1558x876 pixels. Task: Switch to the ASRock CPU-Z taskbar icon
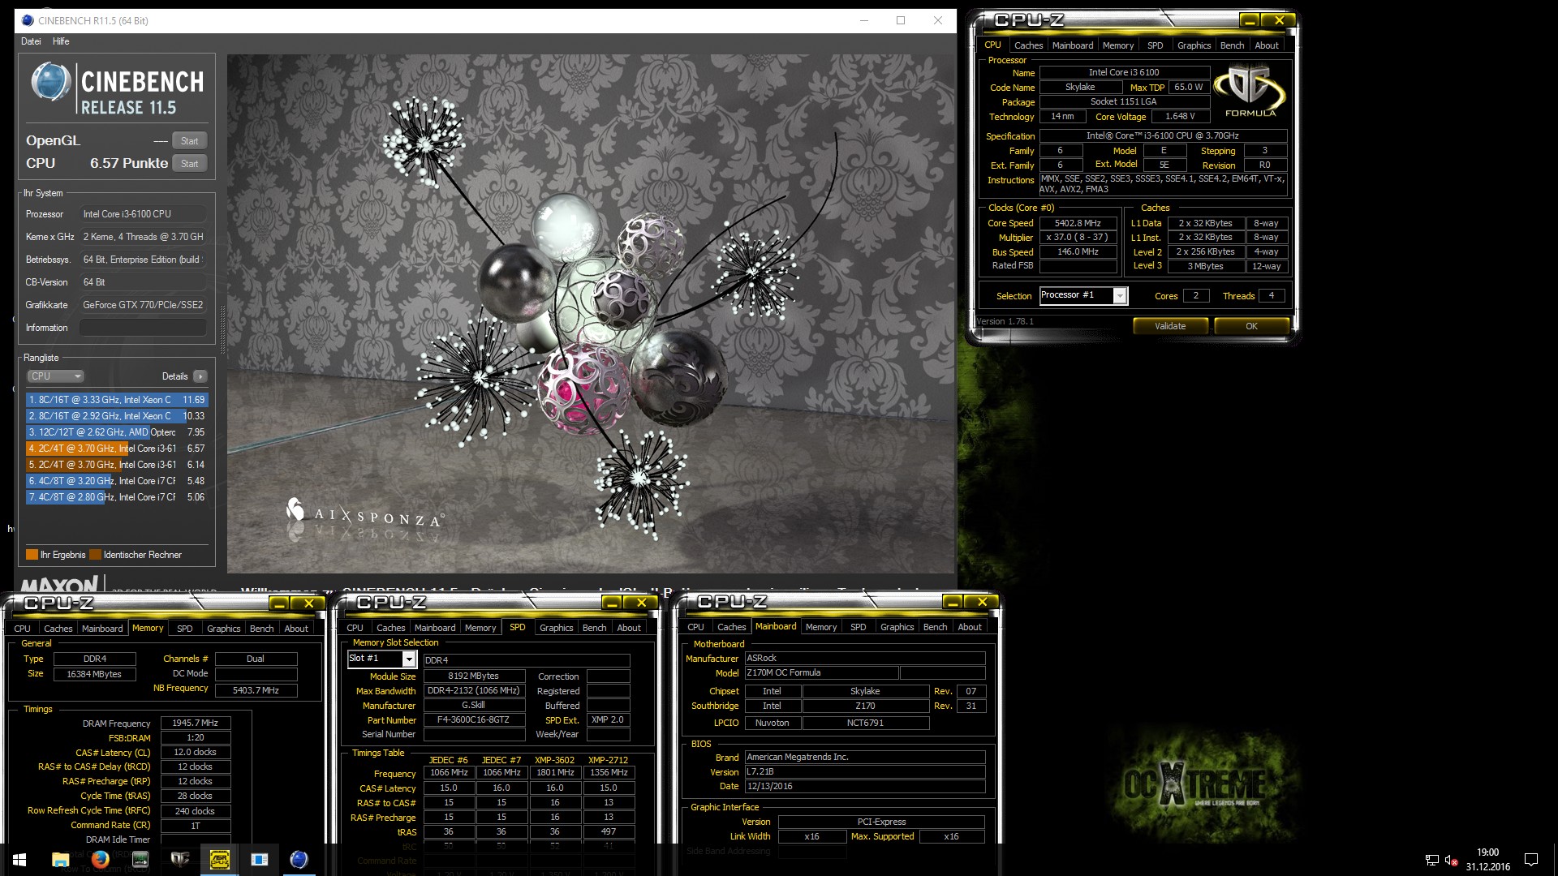tap(219, 860)
